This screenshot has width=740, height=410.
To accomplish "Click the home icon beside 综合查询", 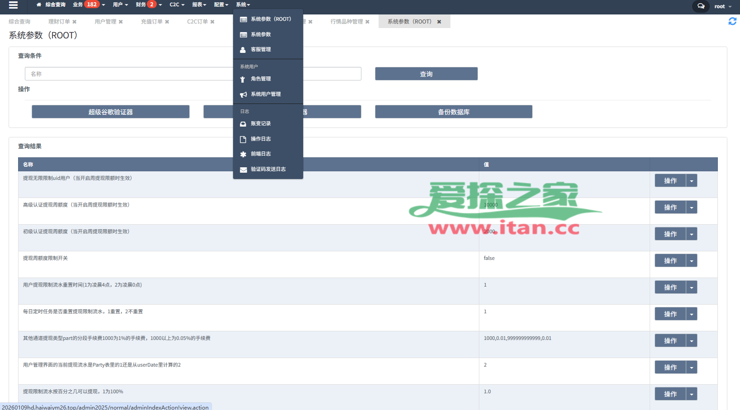I will tap(39, 5).
